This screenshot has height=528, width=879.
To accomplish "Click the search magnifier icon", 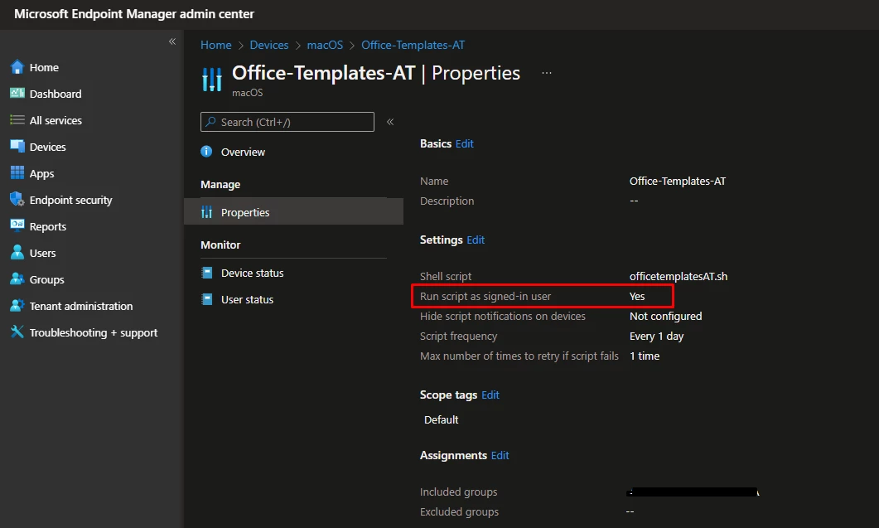I will click(210, 122).
